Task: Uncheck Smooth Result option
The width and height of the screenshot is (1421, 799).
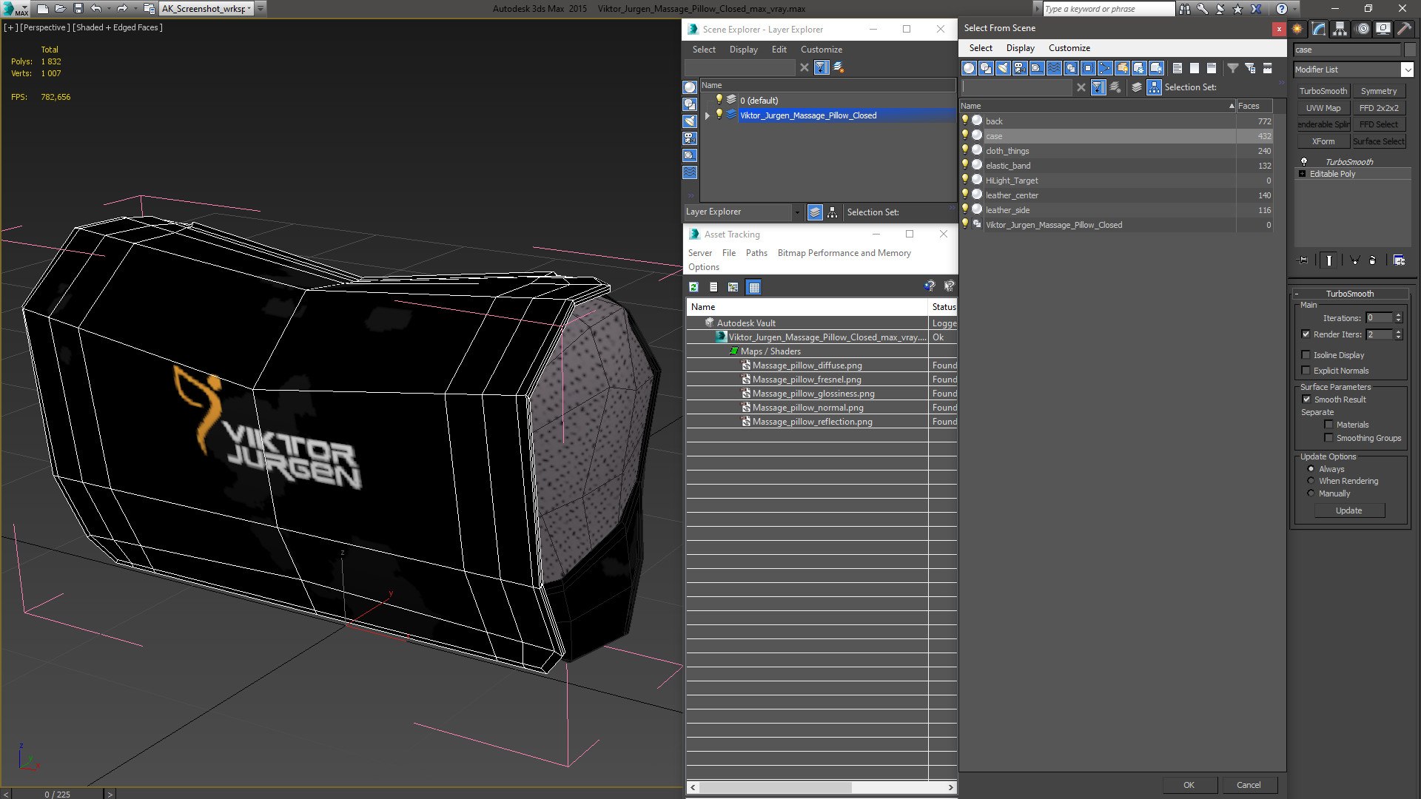Action: coord(1306,399)
